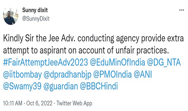Open the @PMOIndia mention
188x111 pixels.
(x=108, y=74)
